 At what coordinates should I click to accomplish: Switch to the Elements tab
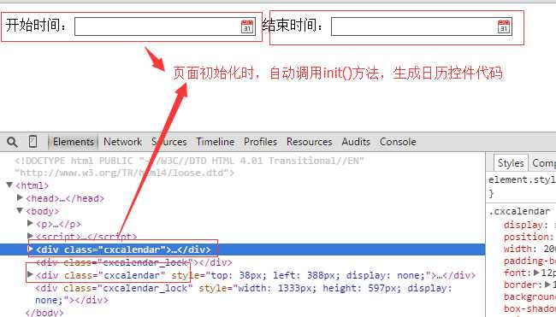(73, 142)
